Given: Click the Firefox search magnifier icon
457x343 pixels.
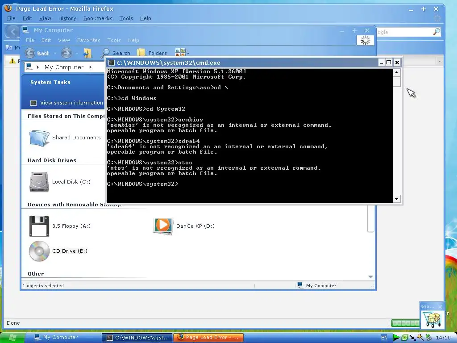Looking at the screenshot, I should click(x=436, y=32).
